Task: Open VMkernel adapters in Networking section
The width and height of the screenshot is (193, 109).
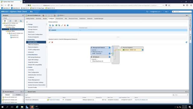Action: point(33,45)
